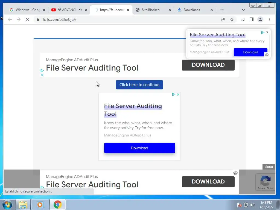Share this page via share icon
The width and height of the screenshot is (280, 210).
(x=223, y=19)
